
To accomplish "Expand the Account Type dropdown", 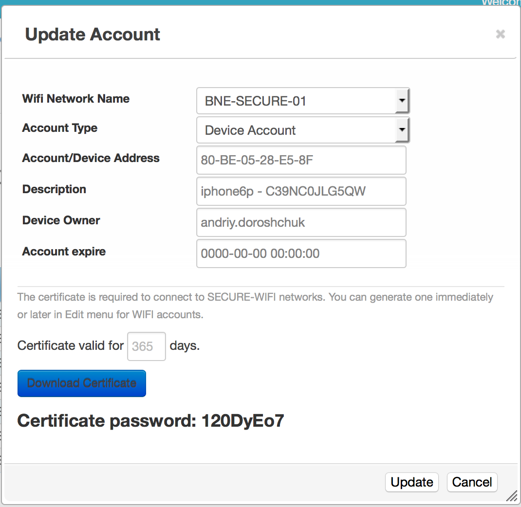I will 303,130.
